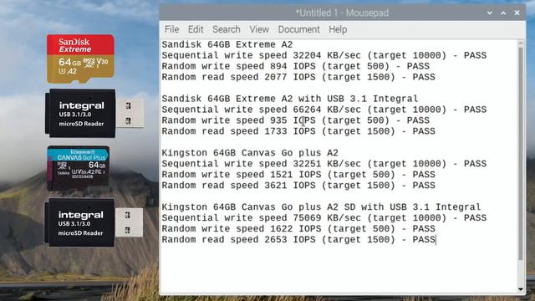
Task: Click the line 'Random read speed 1733 IOPS'
Action: 298,132
